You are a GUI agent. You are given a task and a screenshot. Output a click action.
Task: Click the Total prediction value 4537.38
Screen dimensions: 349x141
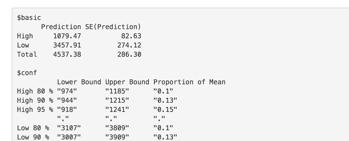(67, 54)
